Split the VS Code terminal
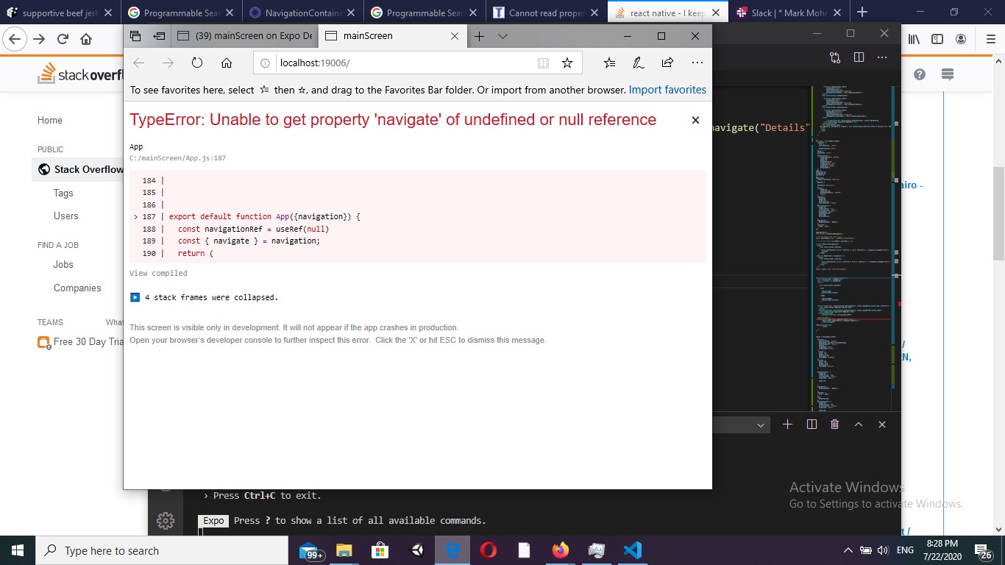This screenshot has width=1005, height=565. [812, 424]
